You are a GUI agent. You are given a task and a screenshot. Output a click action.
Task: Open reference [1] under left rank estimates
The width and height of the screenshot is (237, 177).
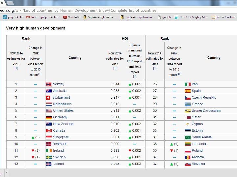click(16, 68)
